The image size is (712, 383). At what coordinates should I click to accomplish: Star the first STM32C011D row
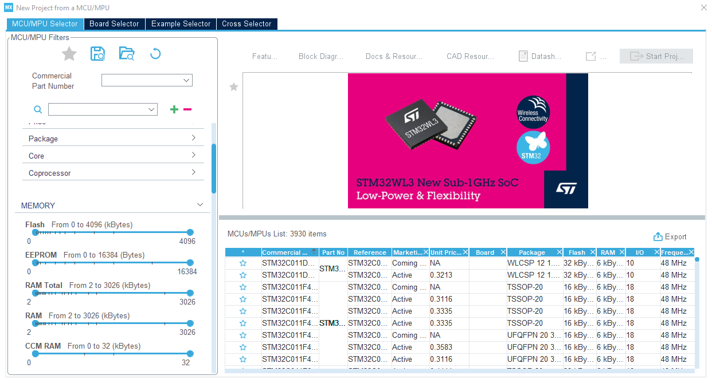point(242,263)
